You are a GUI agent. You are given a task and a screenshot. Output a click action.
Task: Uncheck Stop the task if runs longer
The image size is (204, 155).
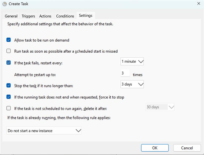click(9, 86)
